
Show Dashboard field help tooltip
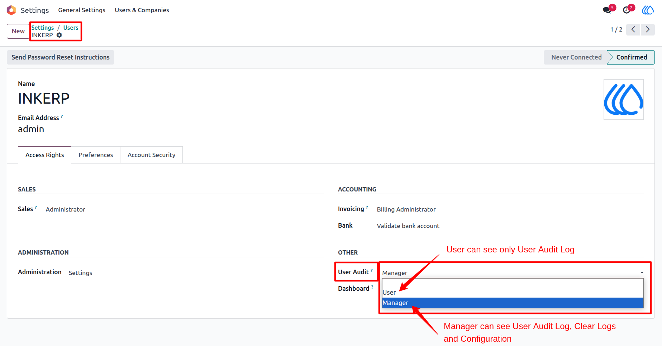click(x=372, y=287)
